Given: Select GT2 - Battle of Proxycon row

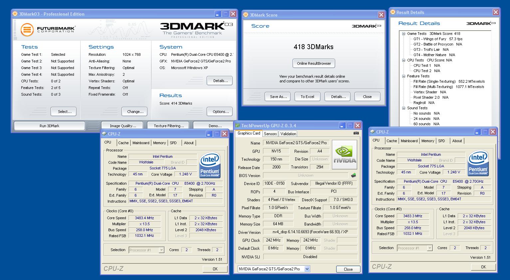Looking at the screenshot, I should click(x=438, y=44).
